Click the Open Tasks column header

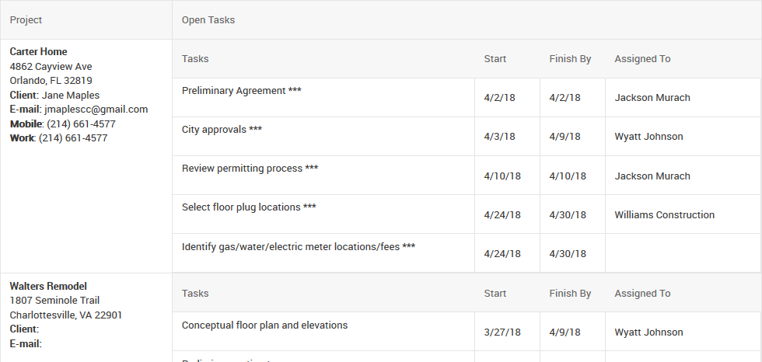208,20
